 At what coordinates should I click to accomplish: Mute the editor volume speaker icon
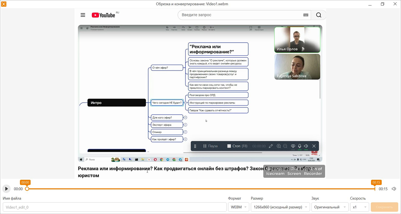click(x=394, y=189)
